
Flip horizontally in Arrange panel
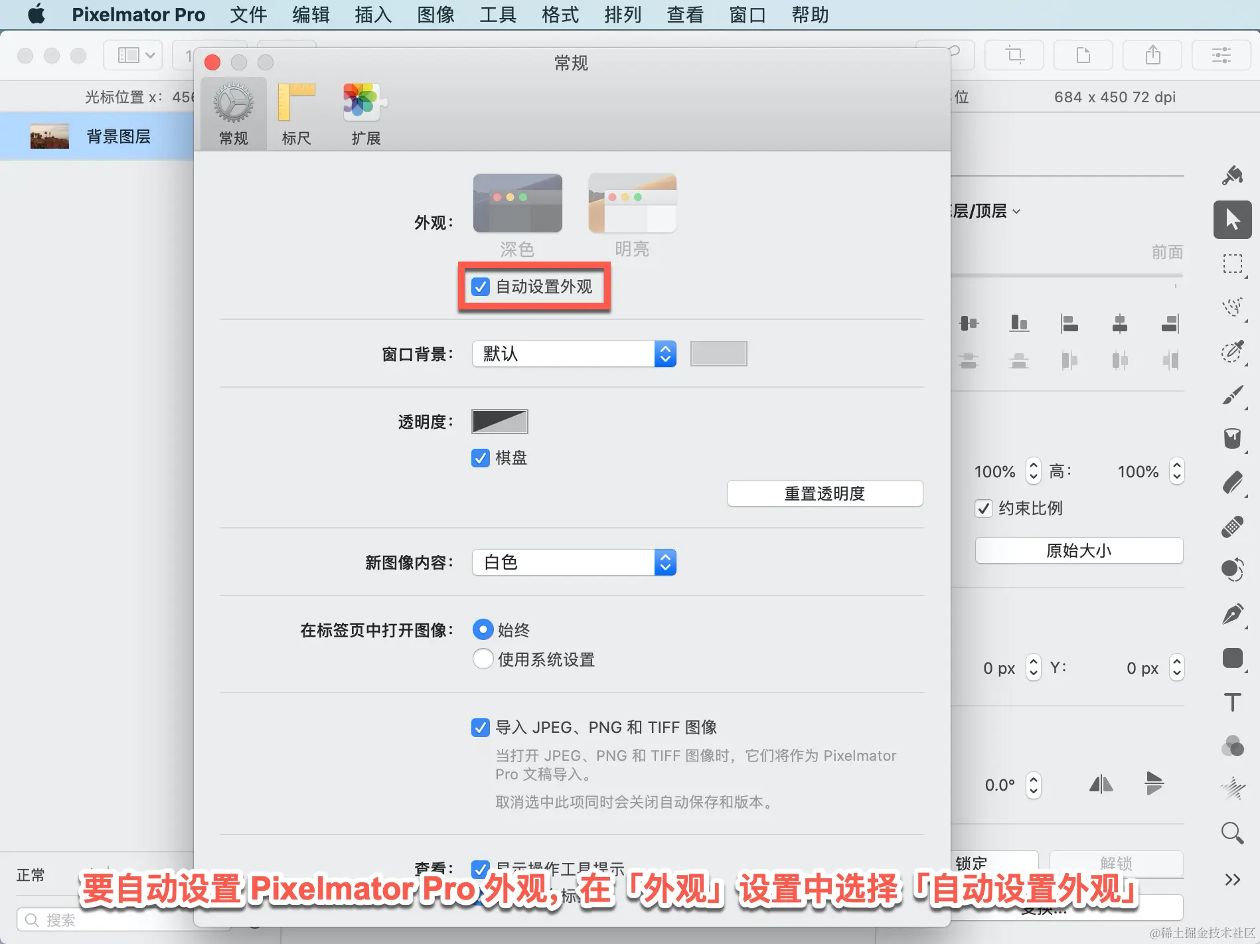click(1101, 785)
